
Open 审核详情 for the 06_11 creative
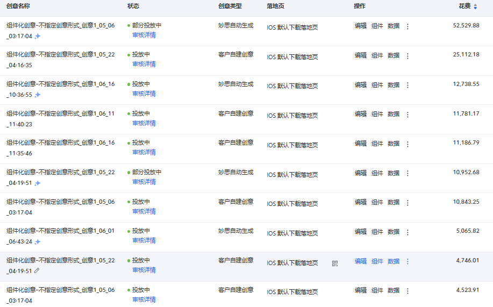click(144, 123)
